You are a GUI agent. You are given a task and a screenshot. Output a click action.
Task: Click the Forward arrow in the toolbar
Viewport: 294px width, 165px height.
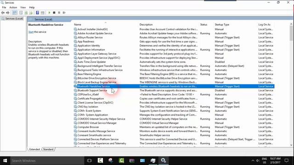[8, 13]
